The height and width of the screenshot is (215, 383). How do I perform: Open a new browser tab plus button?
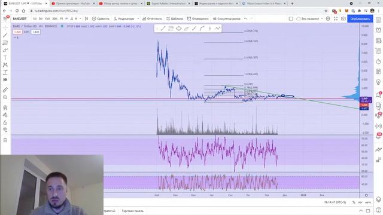point(292,4)
